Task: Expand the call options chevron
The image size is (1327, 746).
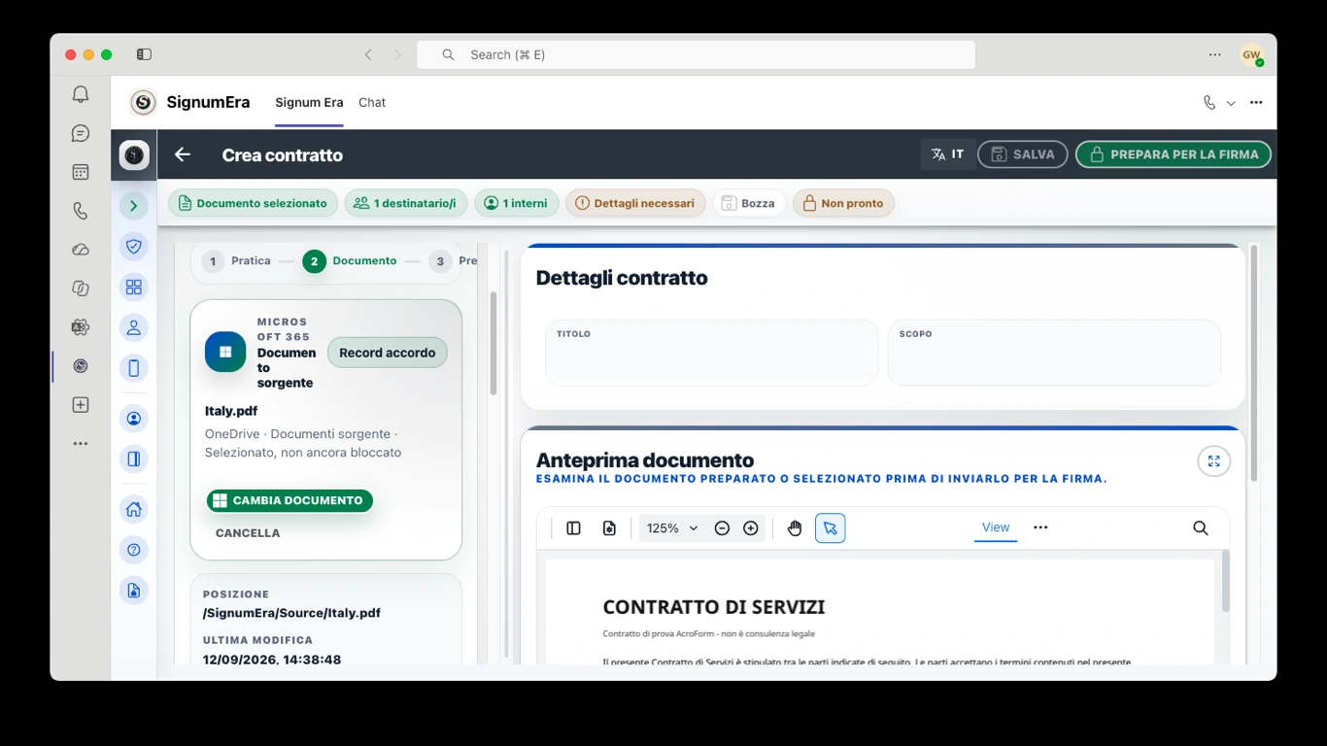Action: click(x=1231, y=103)
